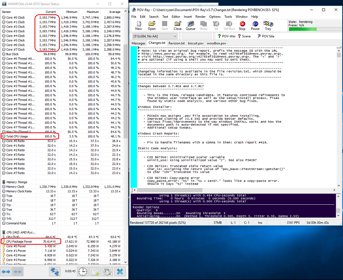Select the Command Rate sensor row
This screenshot has height=280, width=343.
click(x=61, y=223)
